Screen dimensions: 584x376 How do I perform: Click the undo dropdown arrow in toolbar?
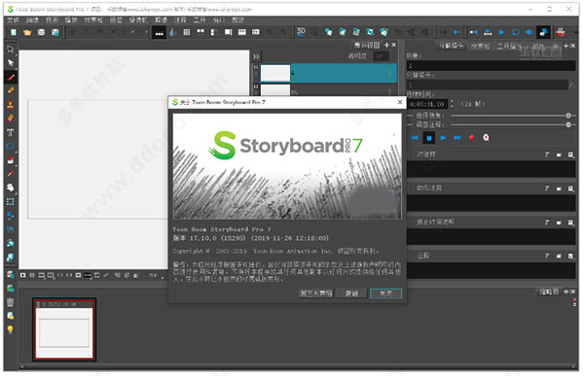[132, 32]
